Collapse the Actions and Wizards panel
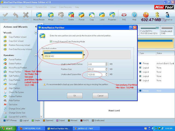The image size is (175, 131). coord(36,27)
